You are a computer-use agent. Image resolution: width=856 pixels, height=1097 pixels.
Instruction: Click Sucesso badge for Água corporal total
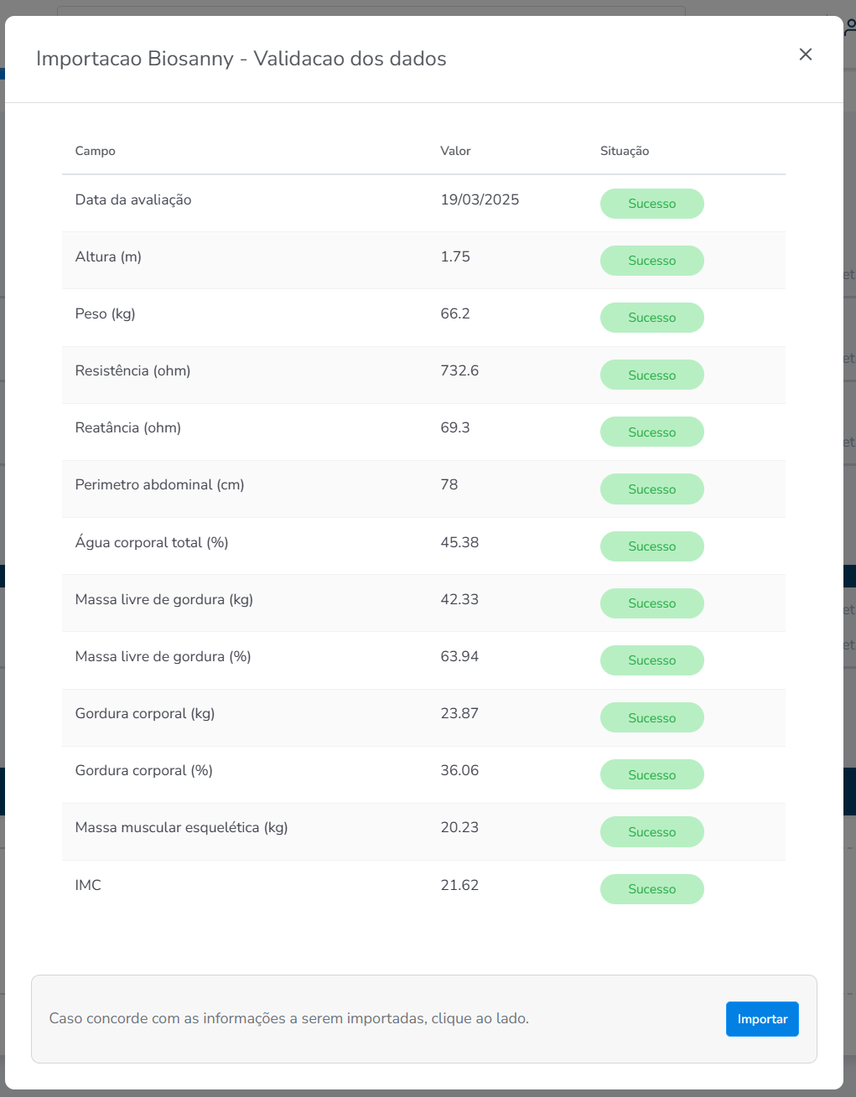pyautogui.click(x=651, y=546)
